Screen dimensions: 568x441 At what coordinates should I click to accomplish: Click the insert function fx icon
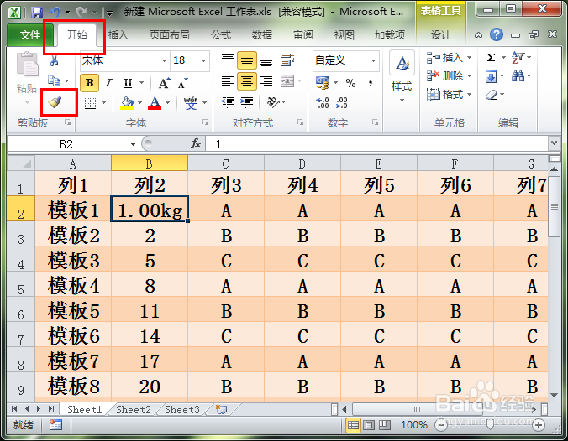tap(196, 144)
